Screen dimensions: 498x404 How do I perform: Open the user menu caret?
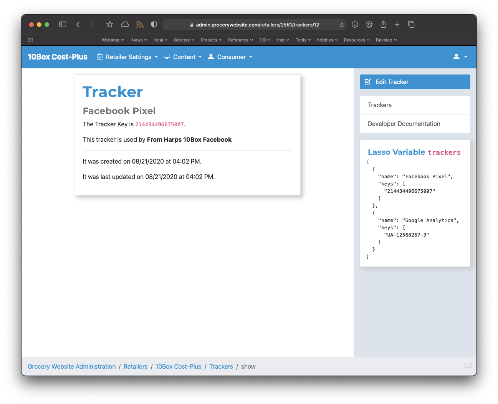point(466,57)
